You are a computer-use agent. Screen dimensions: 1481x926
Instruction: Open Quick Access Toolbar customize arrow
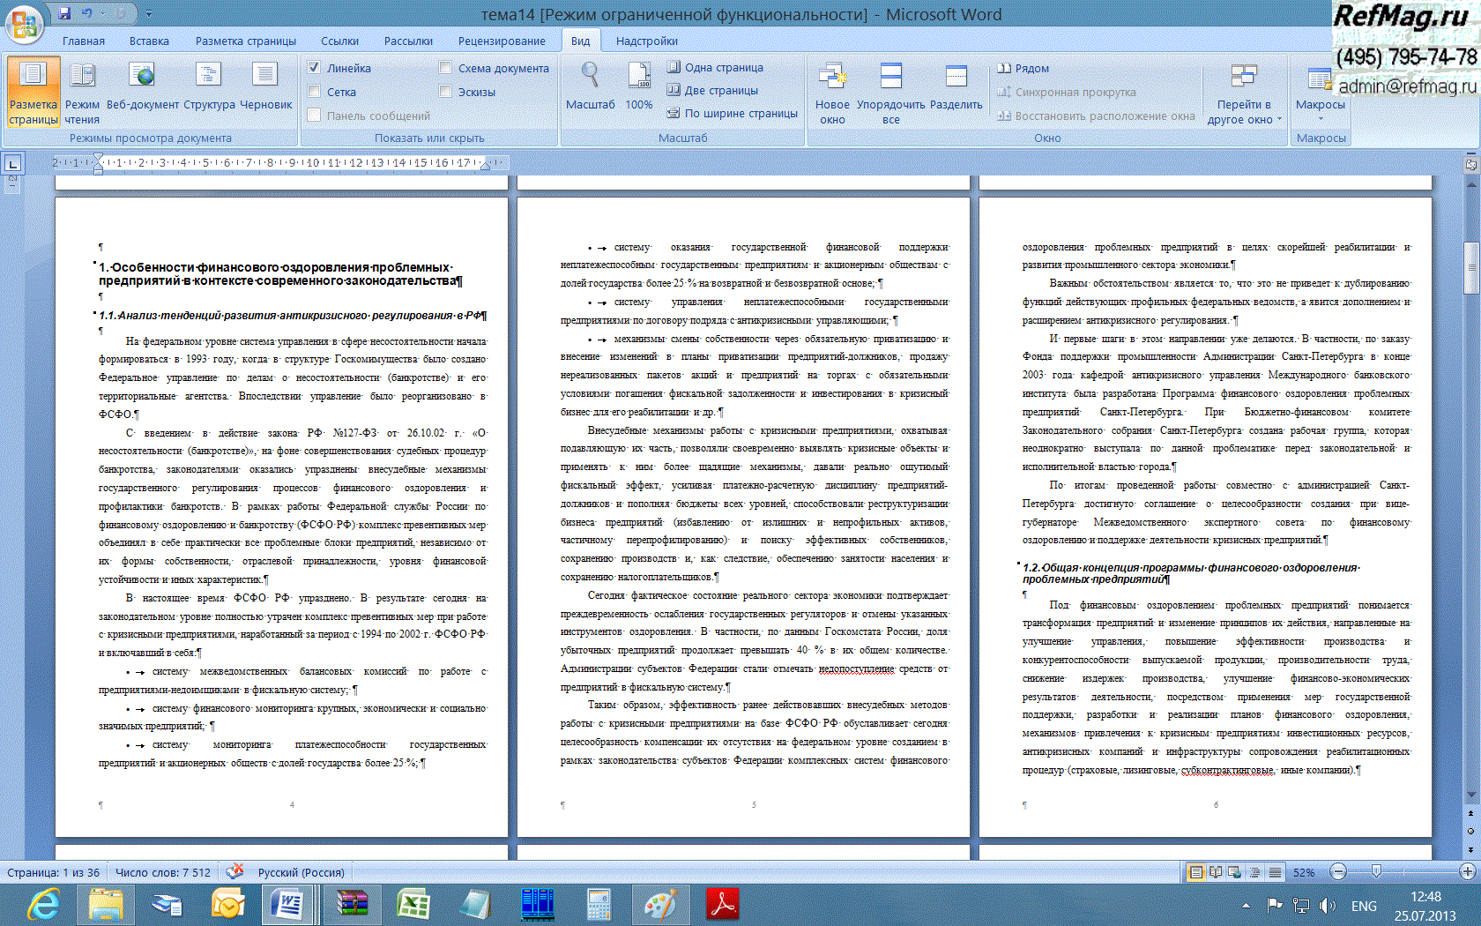pos(149,14)
